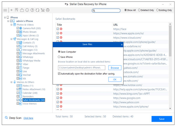Collapse the admin's iPhone node
The width and height of the screenshot is (176, 127).
[8, 21]
